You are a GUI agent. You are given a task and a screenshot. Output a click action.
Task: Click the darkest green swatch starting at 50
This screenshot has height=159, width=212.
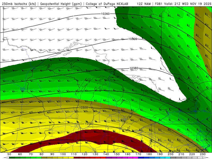click(x=12, y=158)
